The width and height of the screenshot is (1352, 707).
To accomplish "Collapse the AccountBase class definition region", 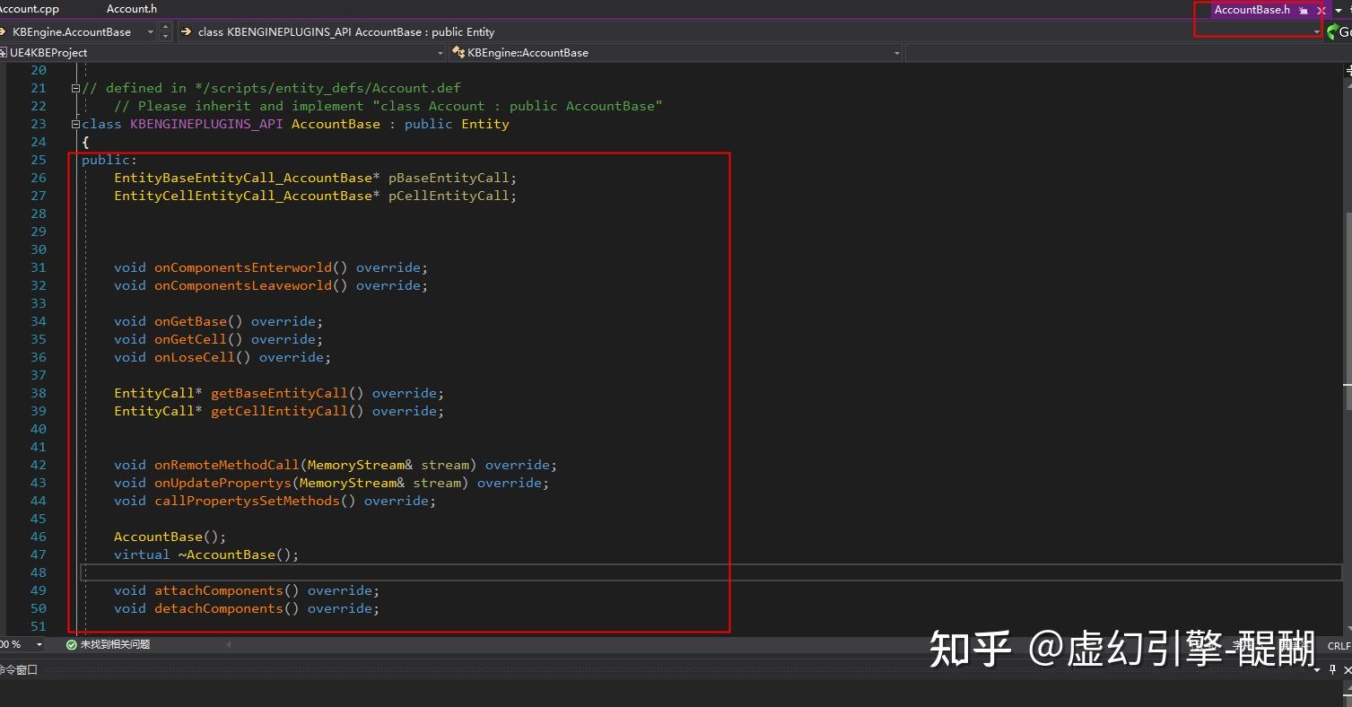I will pos(74,123).
